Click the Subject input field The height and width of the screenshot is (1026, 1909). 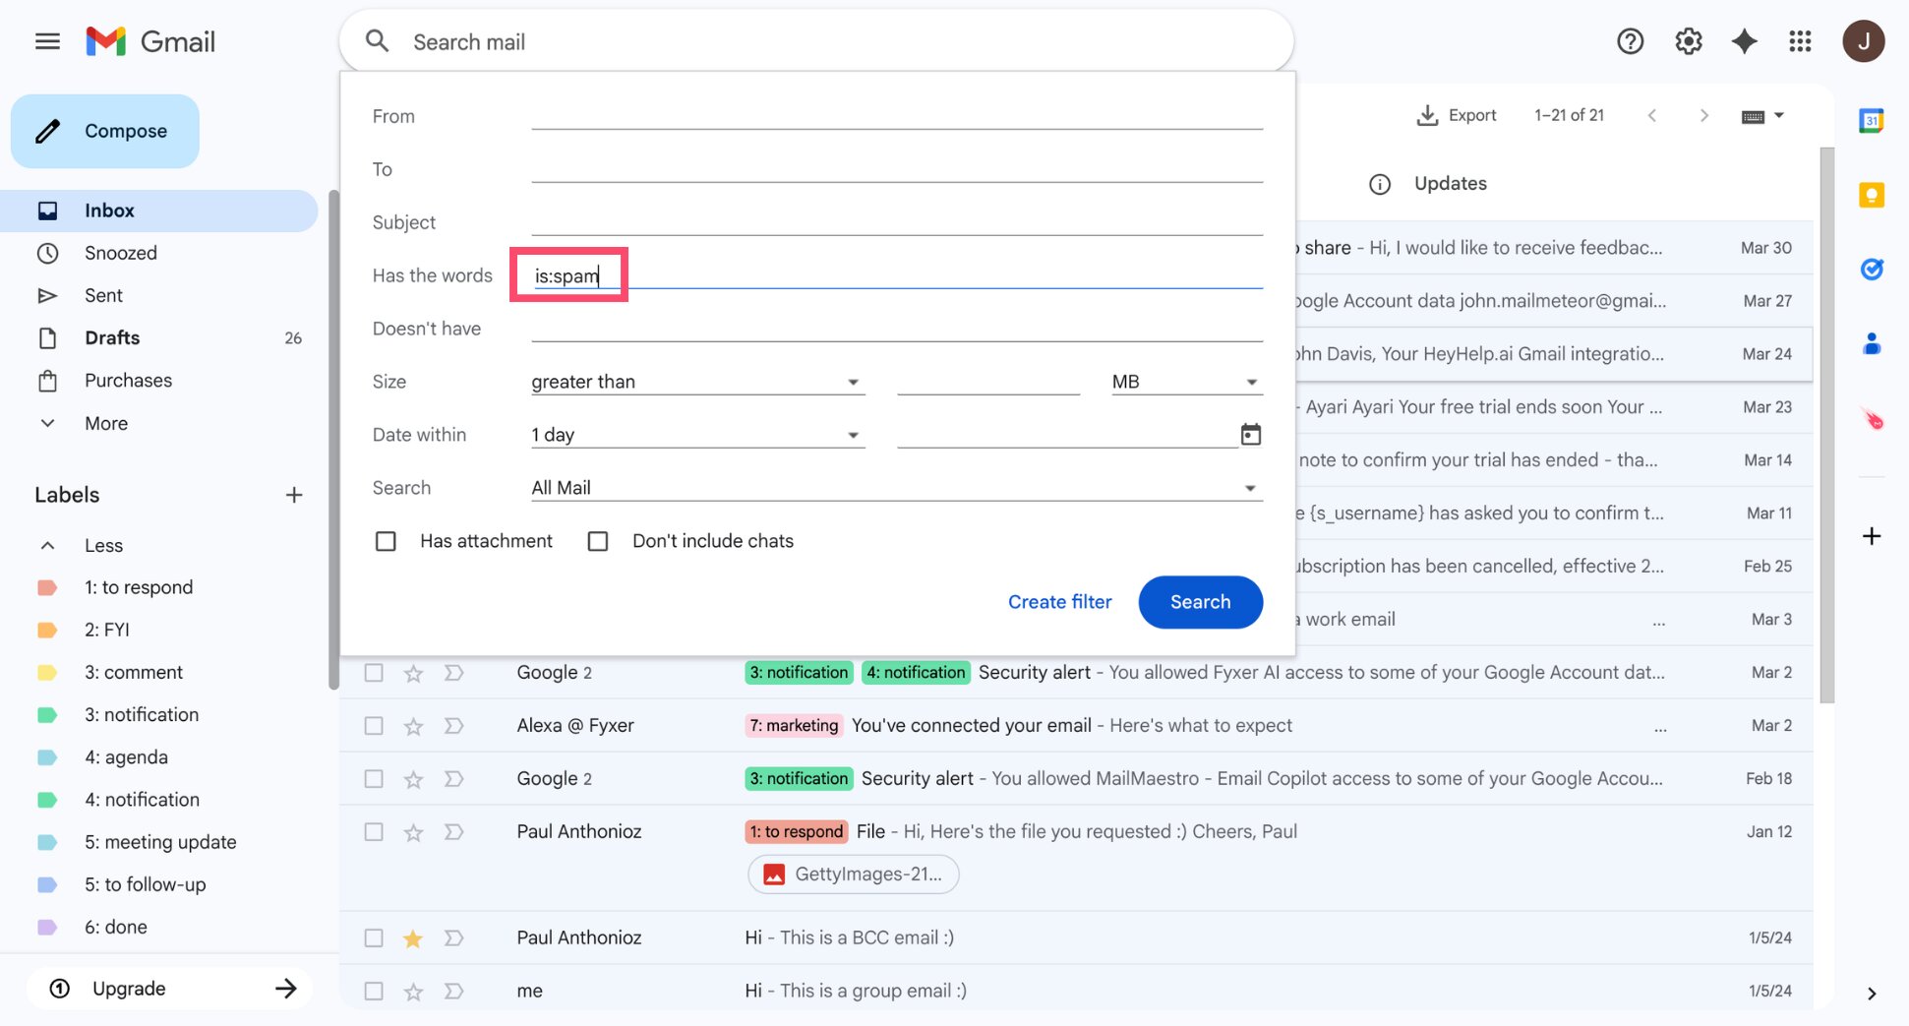pyautogui.click(x=896, y=222)
